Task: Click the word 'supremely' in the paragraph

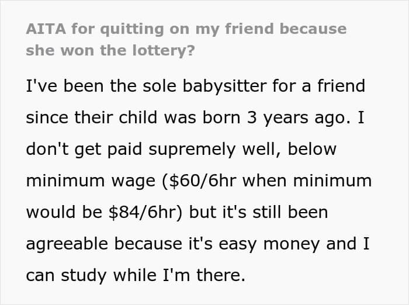Action: pos(192,150)
